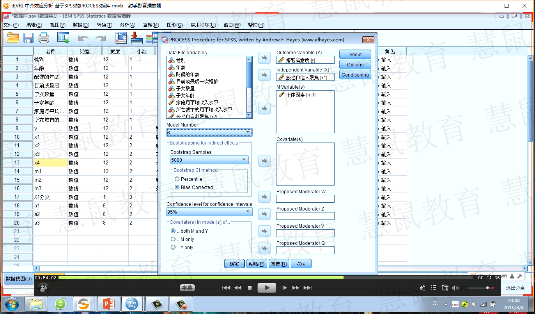Viewport: 535px width, 314px height.
Task: Choose covariates in both M and Y
Action: [190, 231]
